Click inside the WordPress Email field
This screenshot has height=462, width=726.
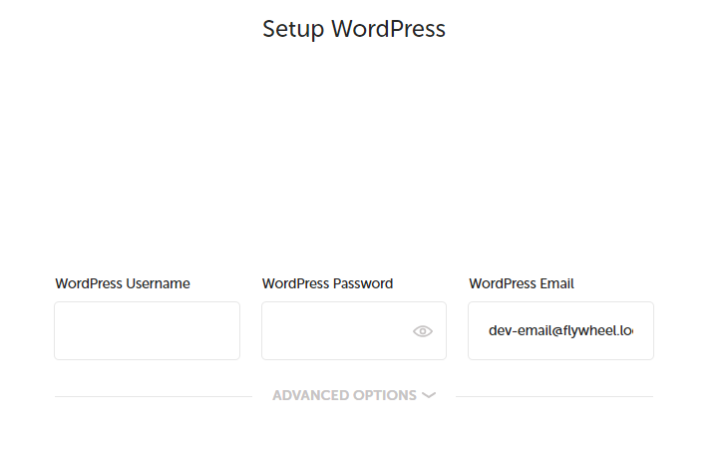(x=560, y=331)
